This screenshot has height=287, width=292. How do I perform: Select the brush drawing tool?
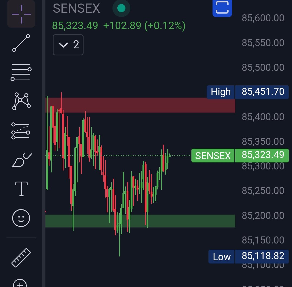(x=22, y=160)
